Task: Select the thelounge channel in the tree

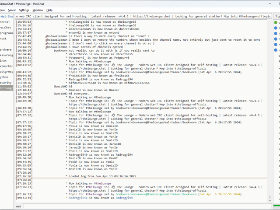Action: pos(6,88)
